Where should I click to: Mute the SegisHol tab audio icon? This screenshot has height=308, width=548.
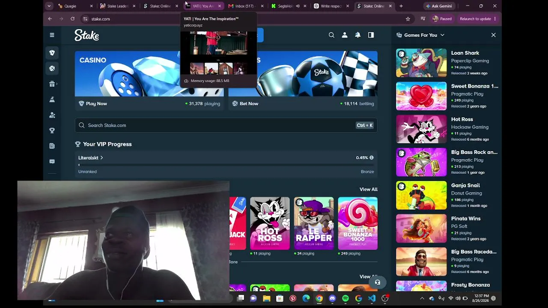[x=298, y=6]
